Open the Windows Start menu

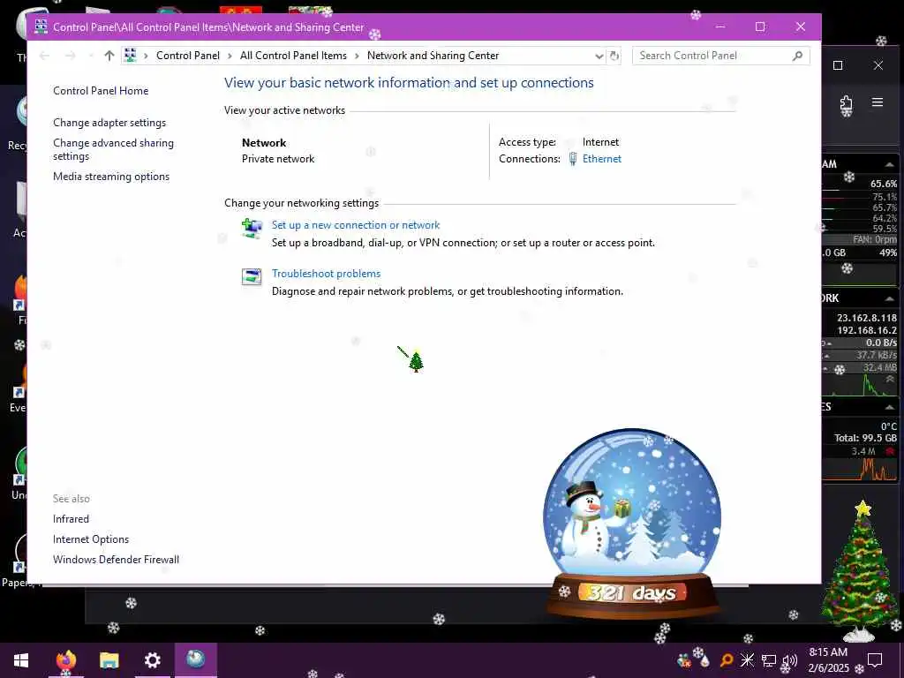click(21, 660)
